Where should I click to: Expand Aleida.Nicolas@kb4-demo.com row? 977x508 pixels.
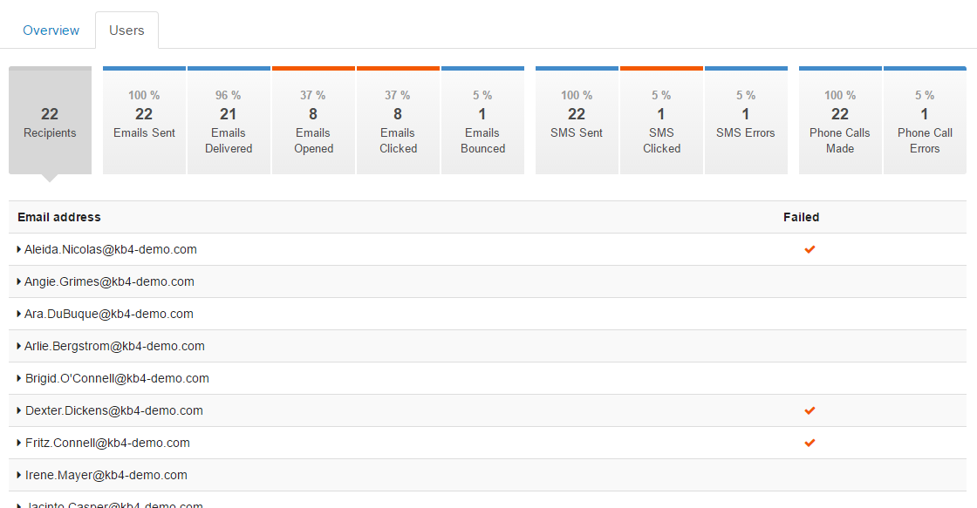[18, 249]
